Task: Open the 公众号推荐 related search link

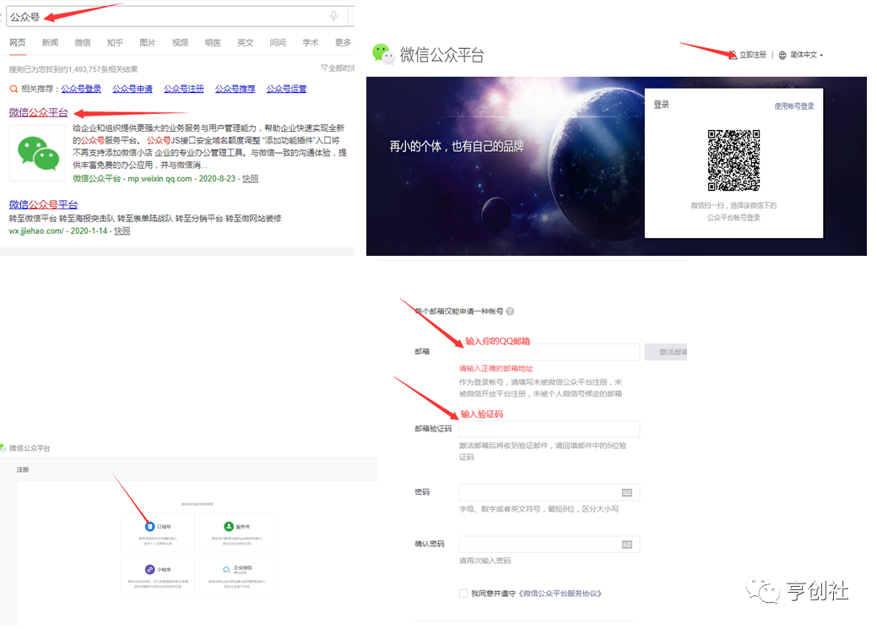Action: point(235,89)
